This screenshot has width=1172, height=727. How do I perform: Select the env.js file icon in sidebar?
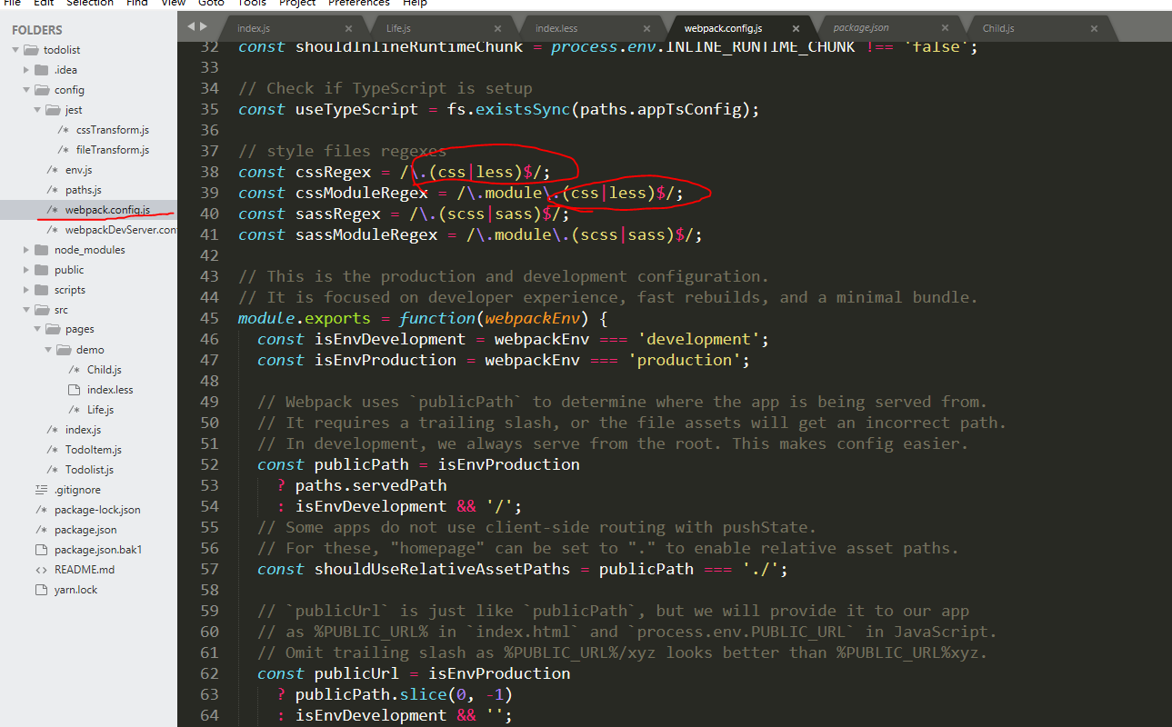[x=53, y=170]
